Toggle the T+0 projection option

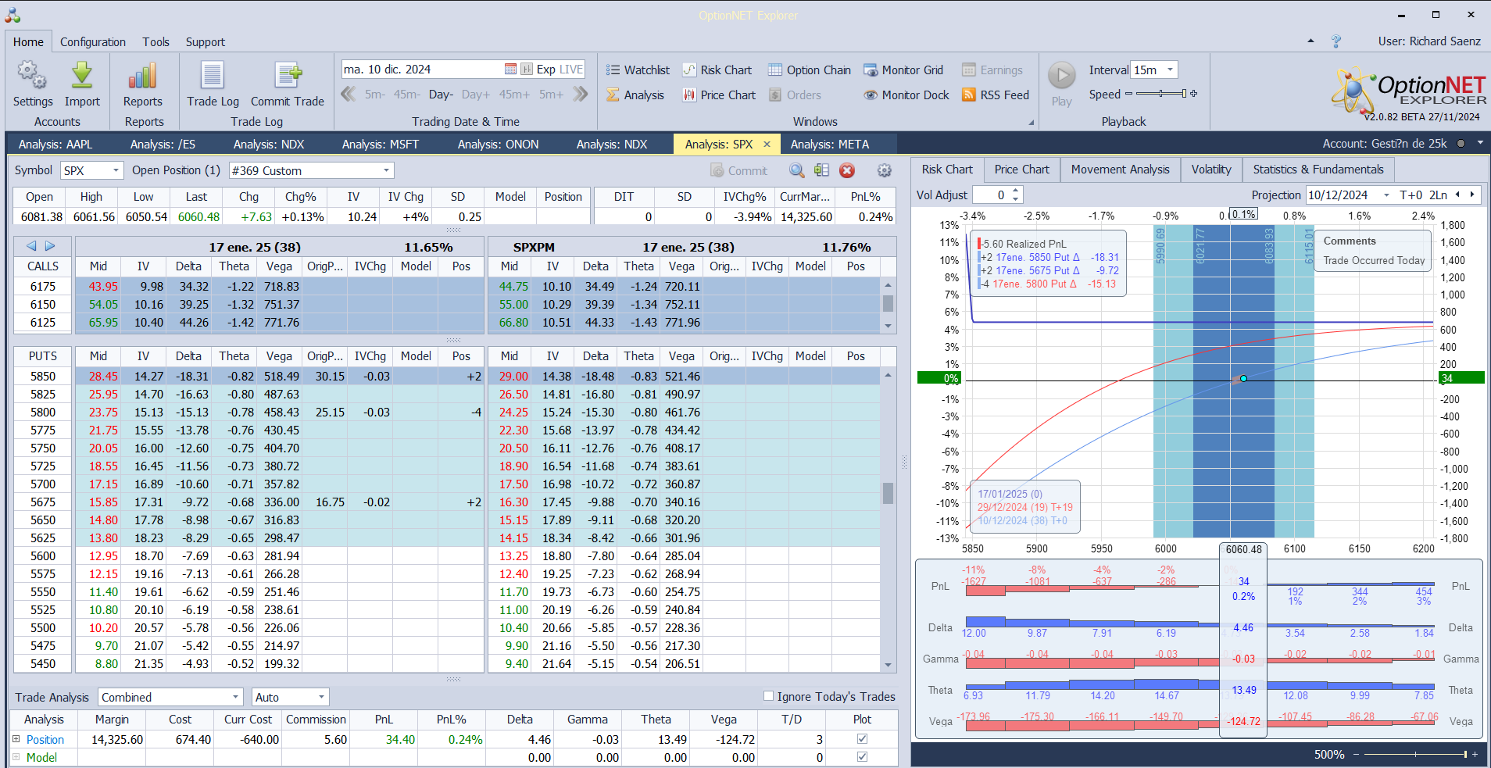coord(1411,195)
